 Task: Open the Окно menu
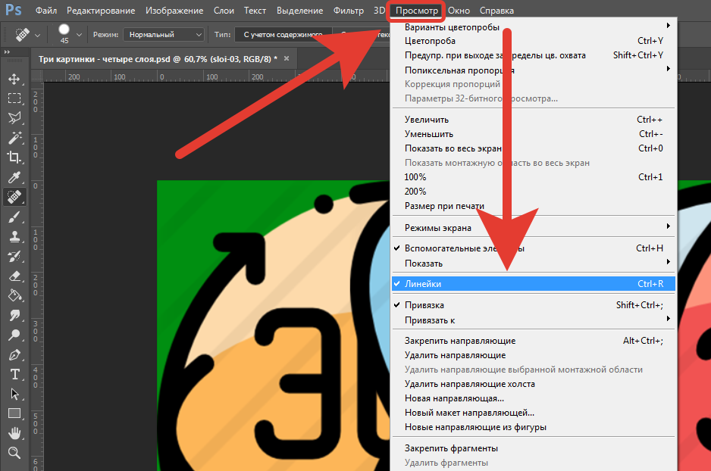tap(459, 11)
